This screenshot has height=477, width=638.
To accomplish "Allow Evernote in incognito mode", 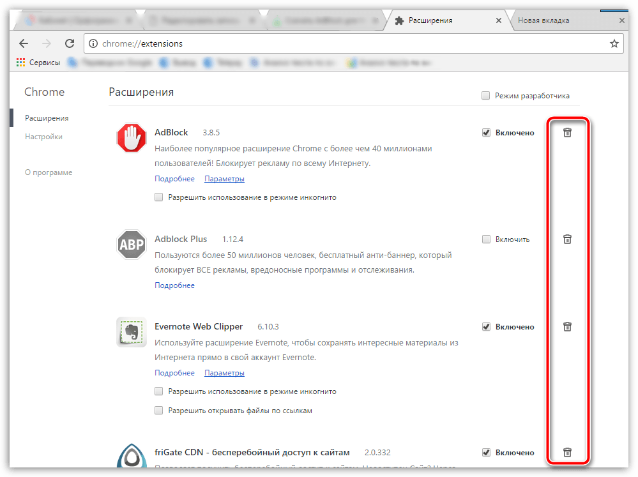I will 158,391.
